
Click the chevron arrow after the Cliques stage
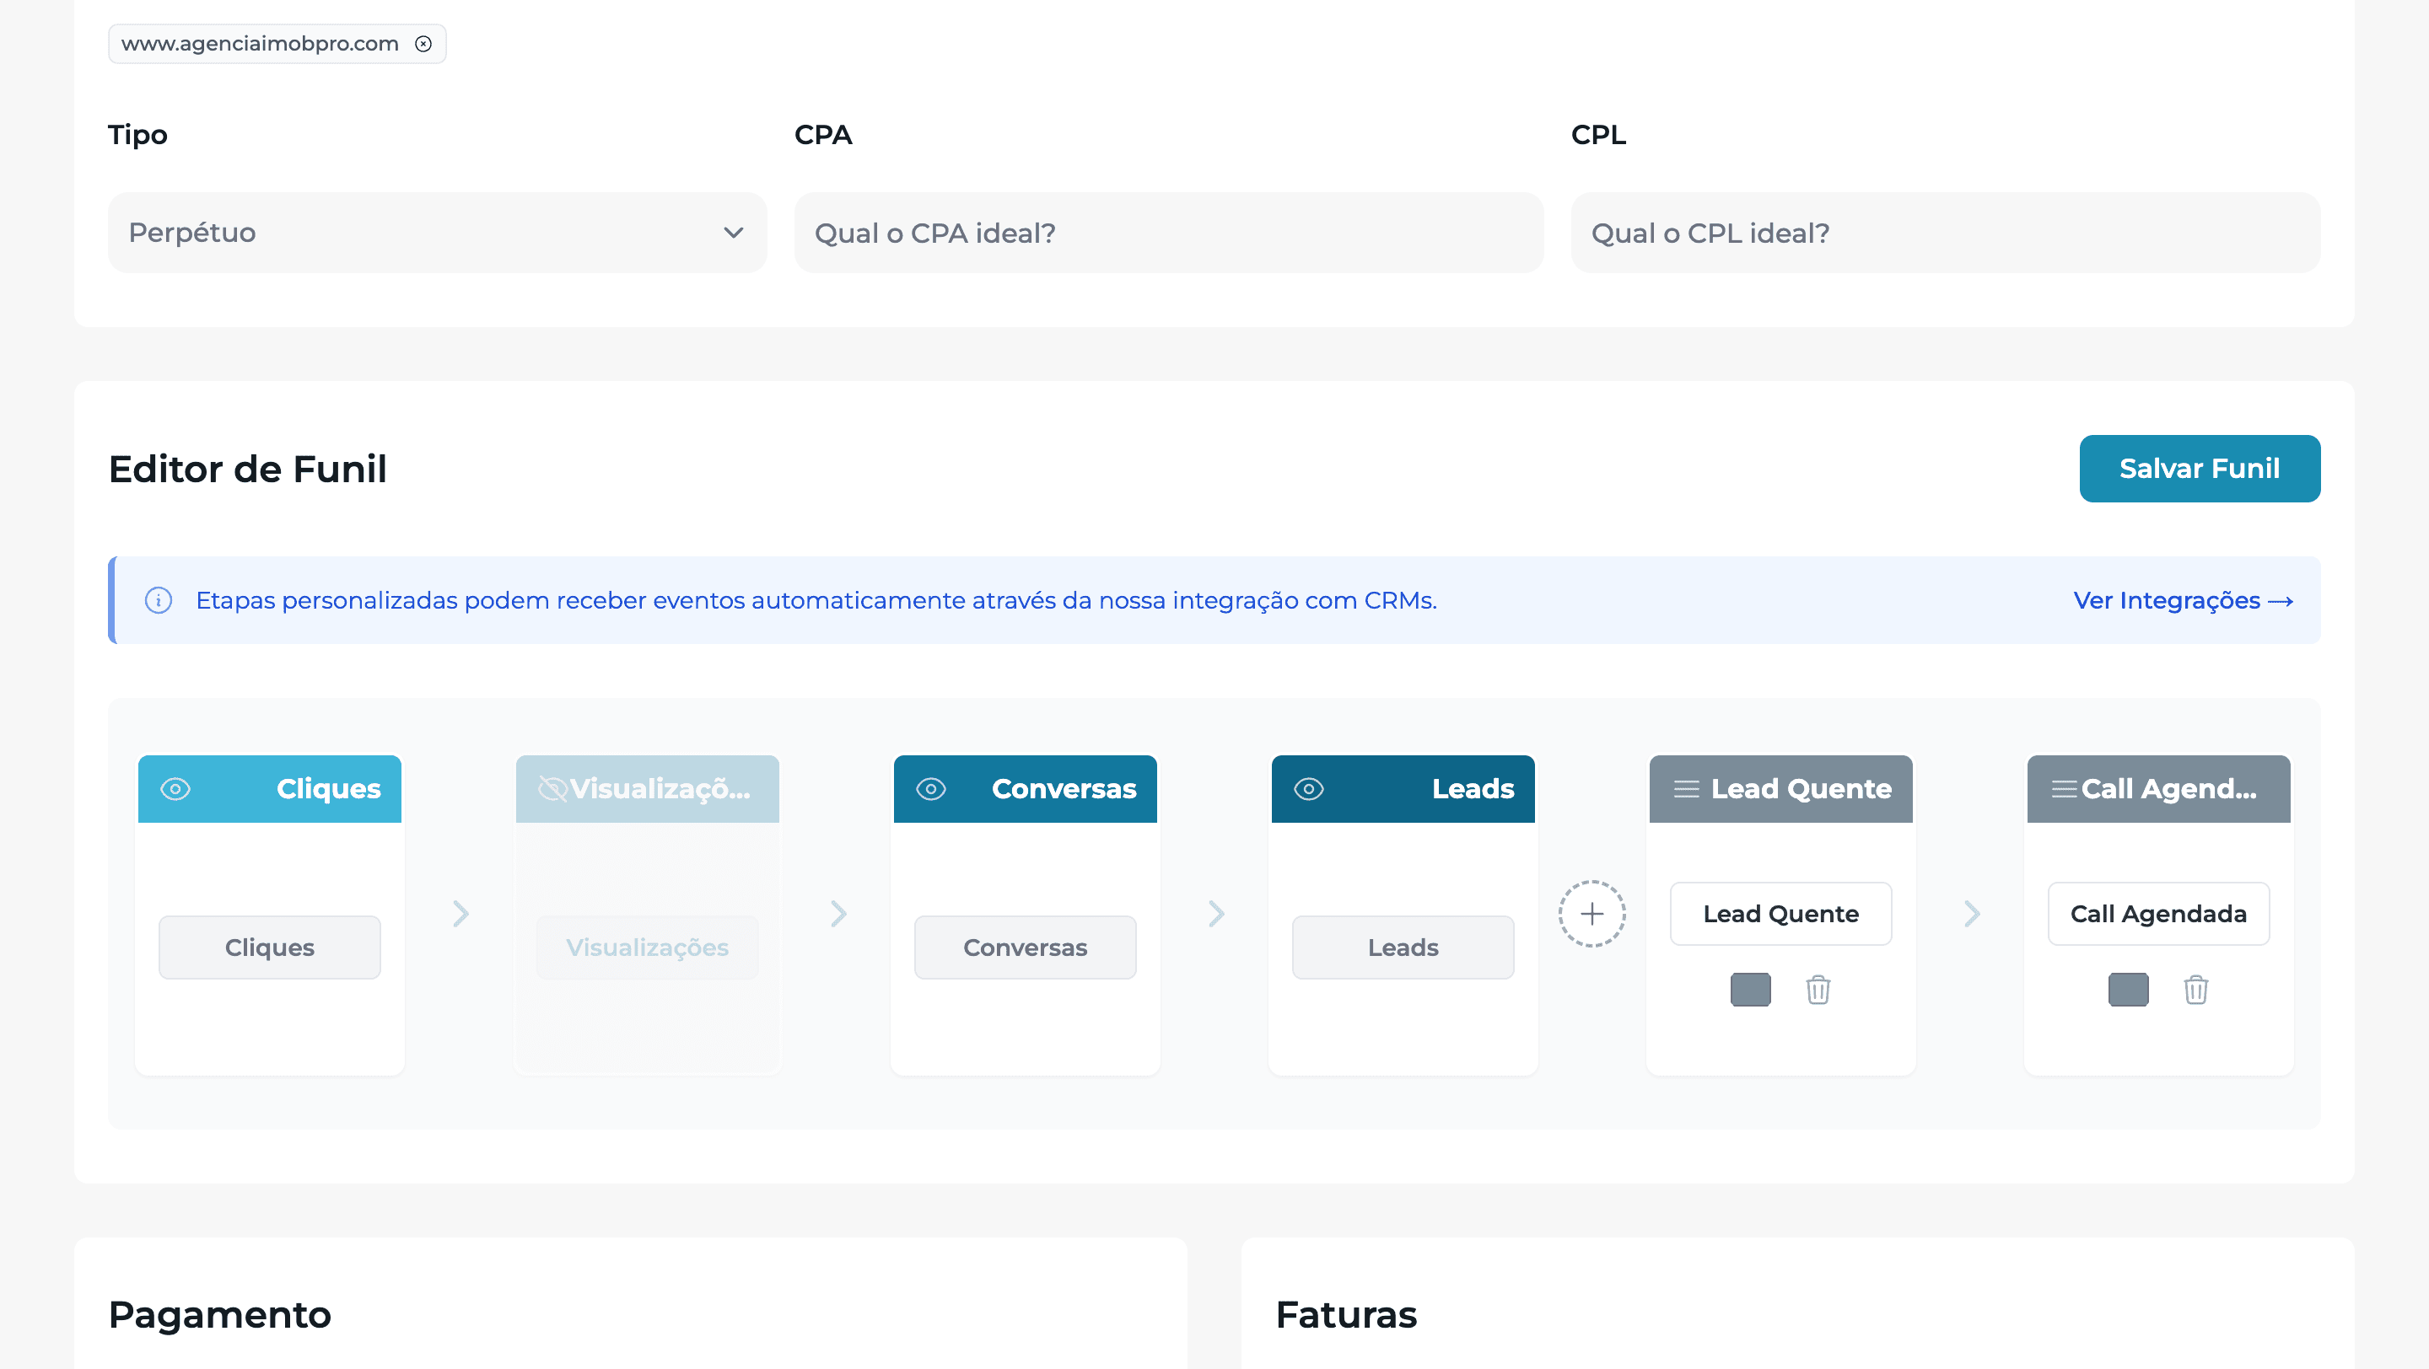point(460,913)
